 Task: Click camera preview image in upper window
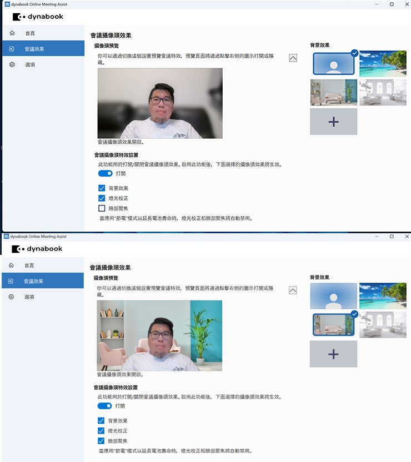(x=160, y=103)
